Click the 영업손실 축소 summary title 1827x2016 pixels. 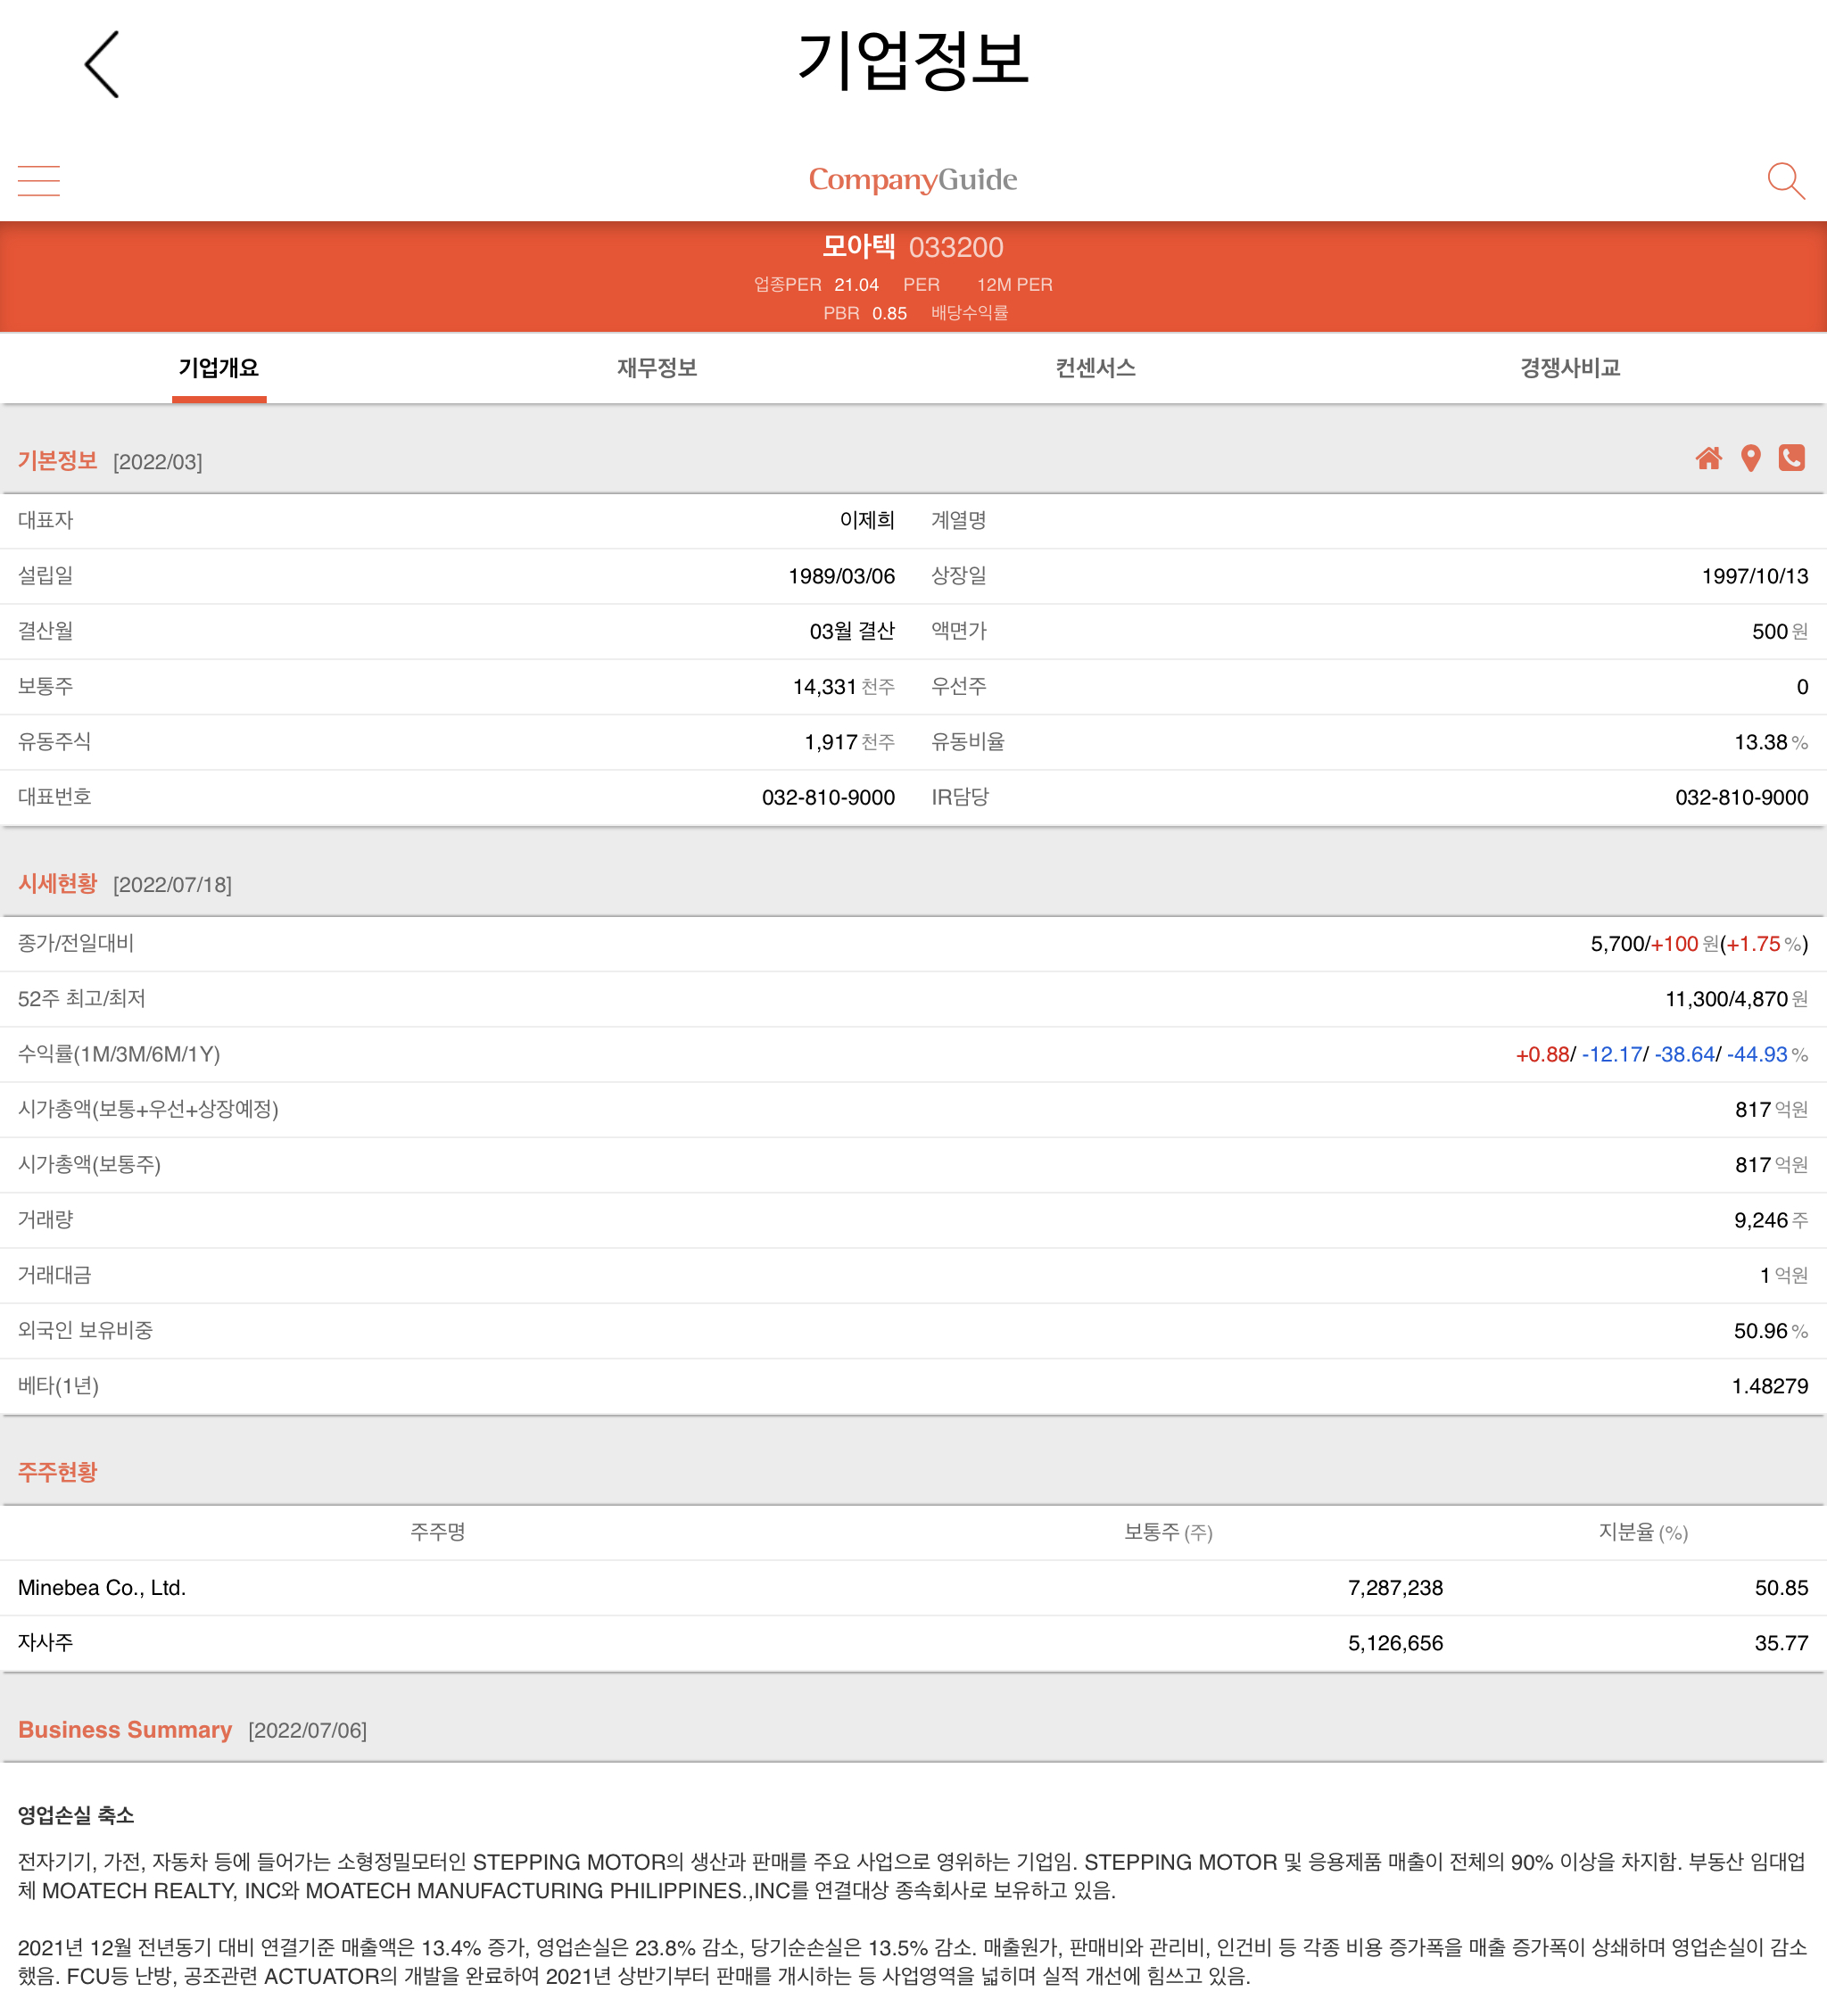click(x=76, y=1815)
